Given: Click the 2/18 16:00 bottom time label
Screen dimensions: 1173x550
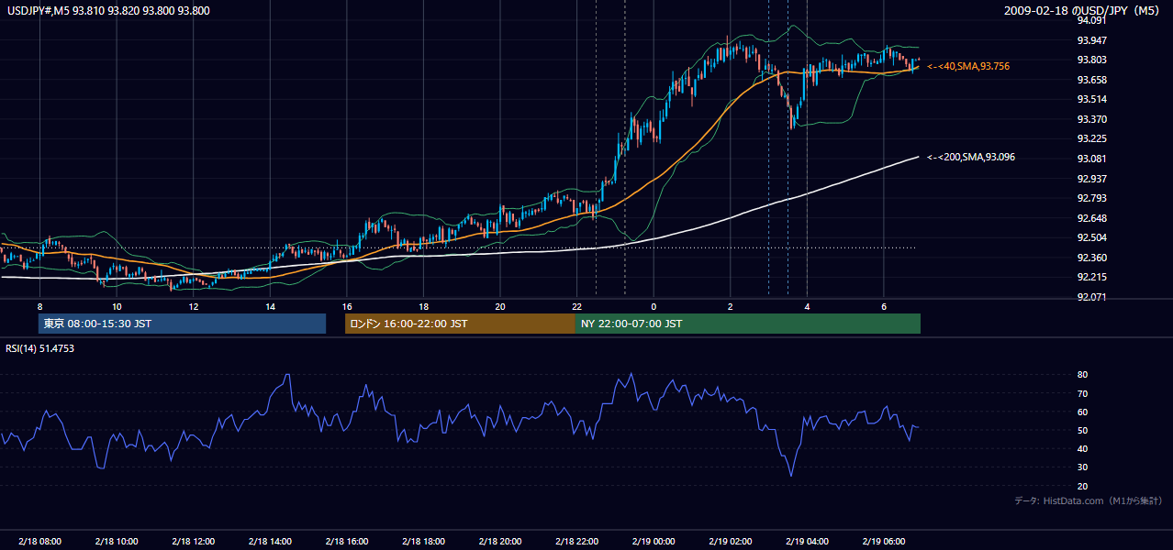Looking at the screenshot, I should 347,542.
